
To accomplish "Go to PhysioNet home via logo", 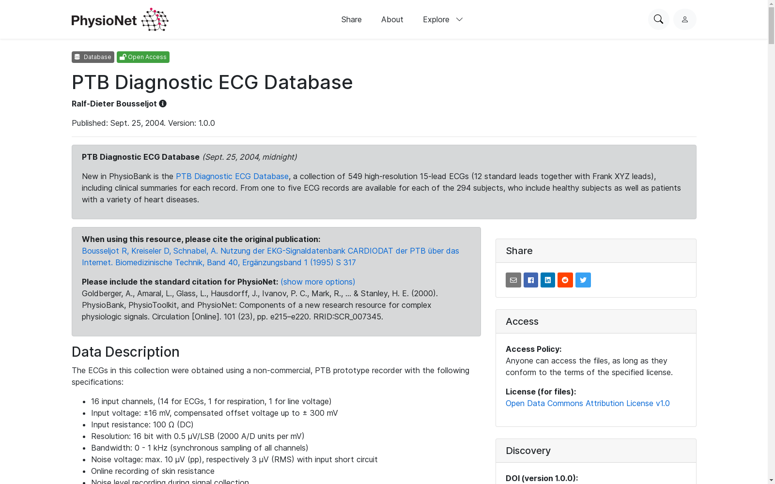I will [120, 19].
